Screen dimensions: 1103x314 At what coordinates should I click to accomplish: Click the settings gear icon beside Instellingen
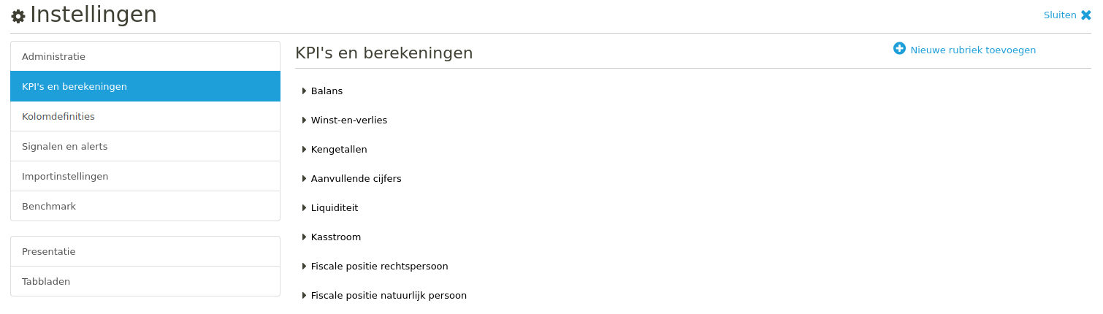click(x=18, y=16)
